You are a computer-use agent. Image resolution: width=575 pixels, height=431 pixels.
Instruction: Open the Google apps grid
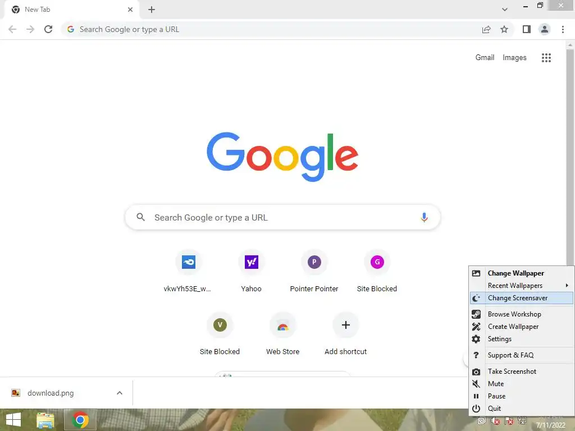(546, 58)
